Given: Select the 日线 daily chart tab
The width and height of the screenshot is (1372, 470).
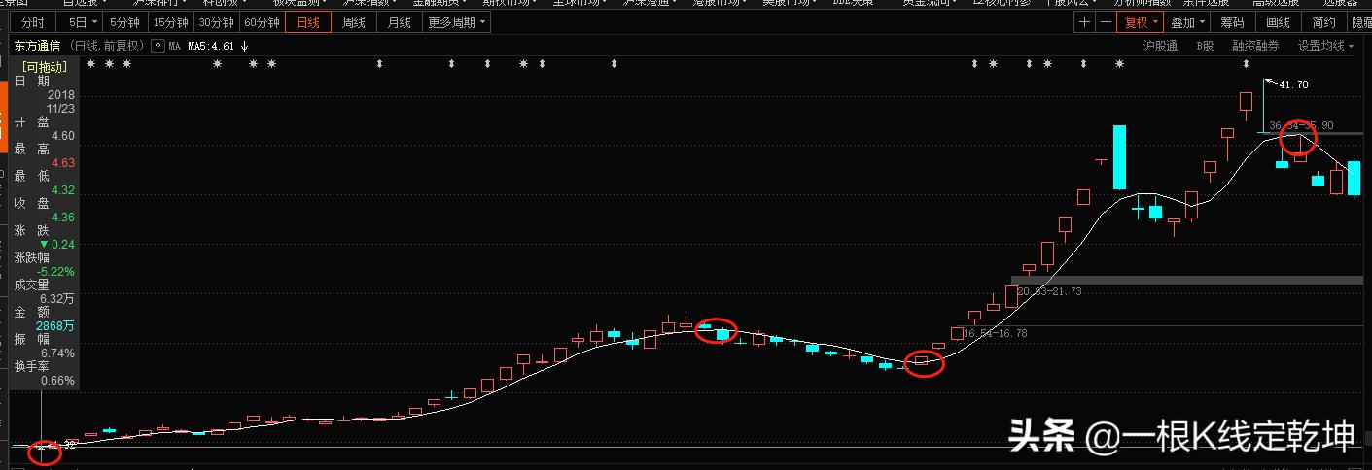Looking at the screenshot, I should tap(307, 22).
